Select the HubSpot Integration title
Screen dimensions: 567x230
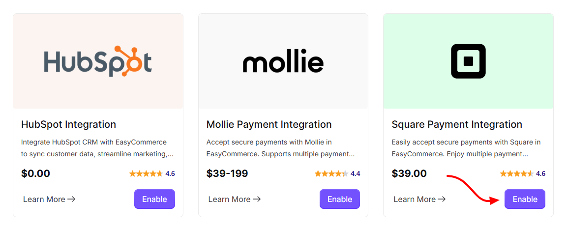coord(69,124)
